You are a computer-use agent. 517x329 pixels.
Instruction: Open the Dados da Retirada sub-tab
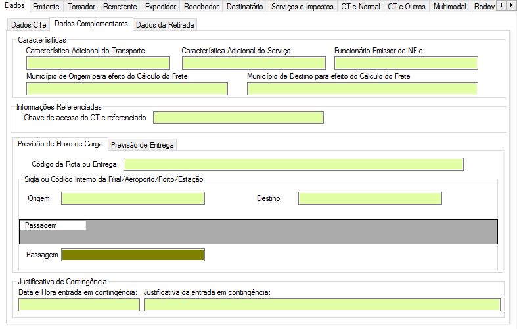pyautogui.click(x=165, y=25)
